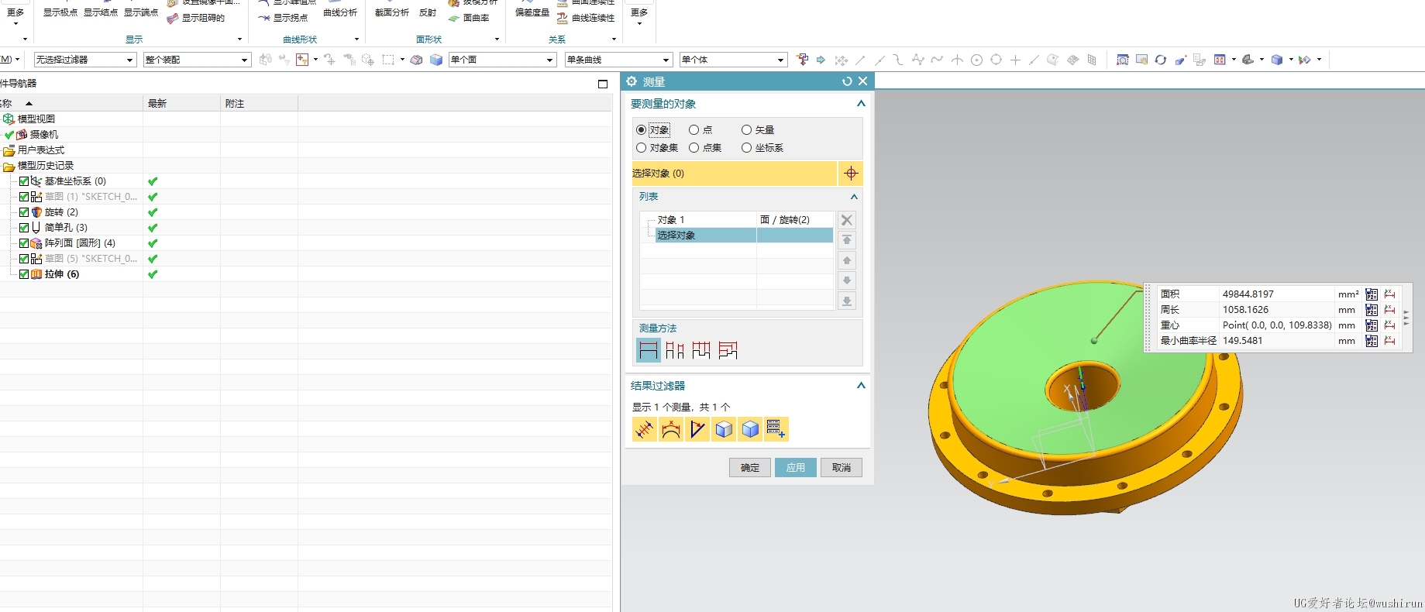
Task: Click 显示阻碍的 ribbon tool
Action: click(195, 18)
